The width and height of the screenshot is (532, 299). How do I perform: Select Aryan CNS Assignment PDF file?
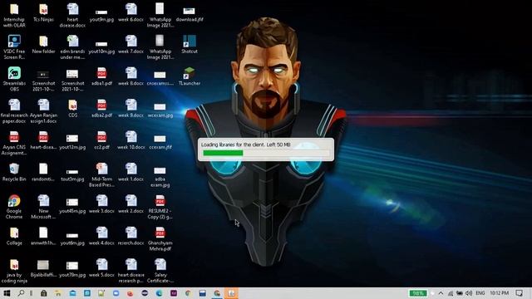pyautogui.click(x=14, y=143)
